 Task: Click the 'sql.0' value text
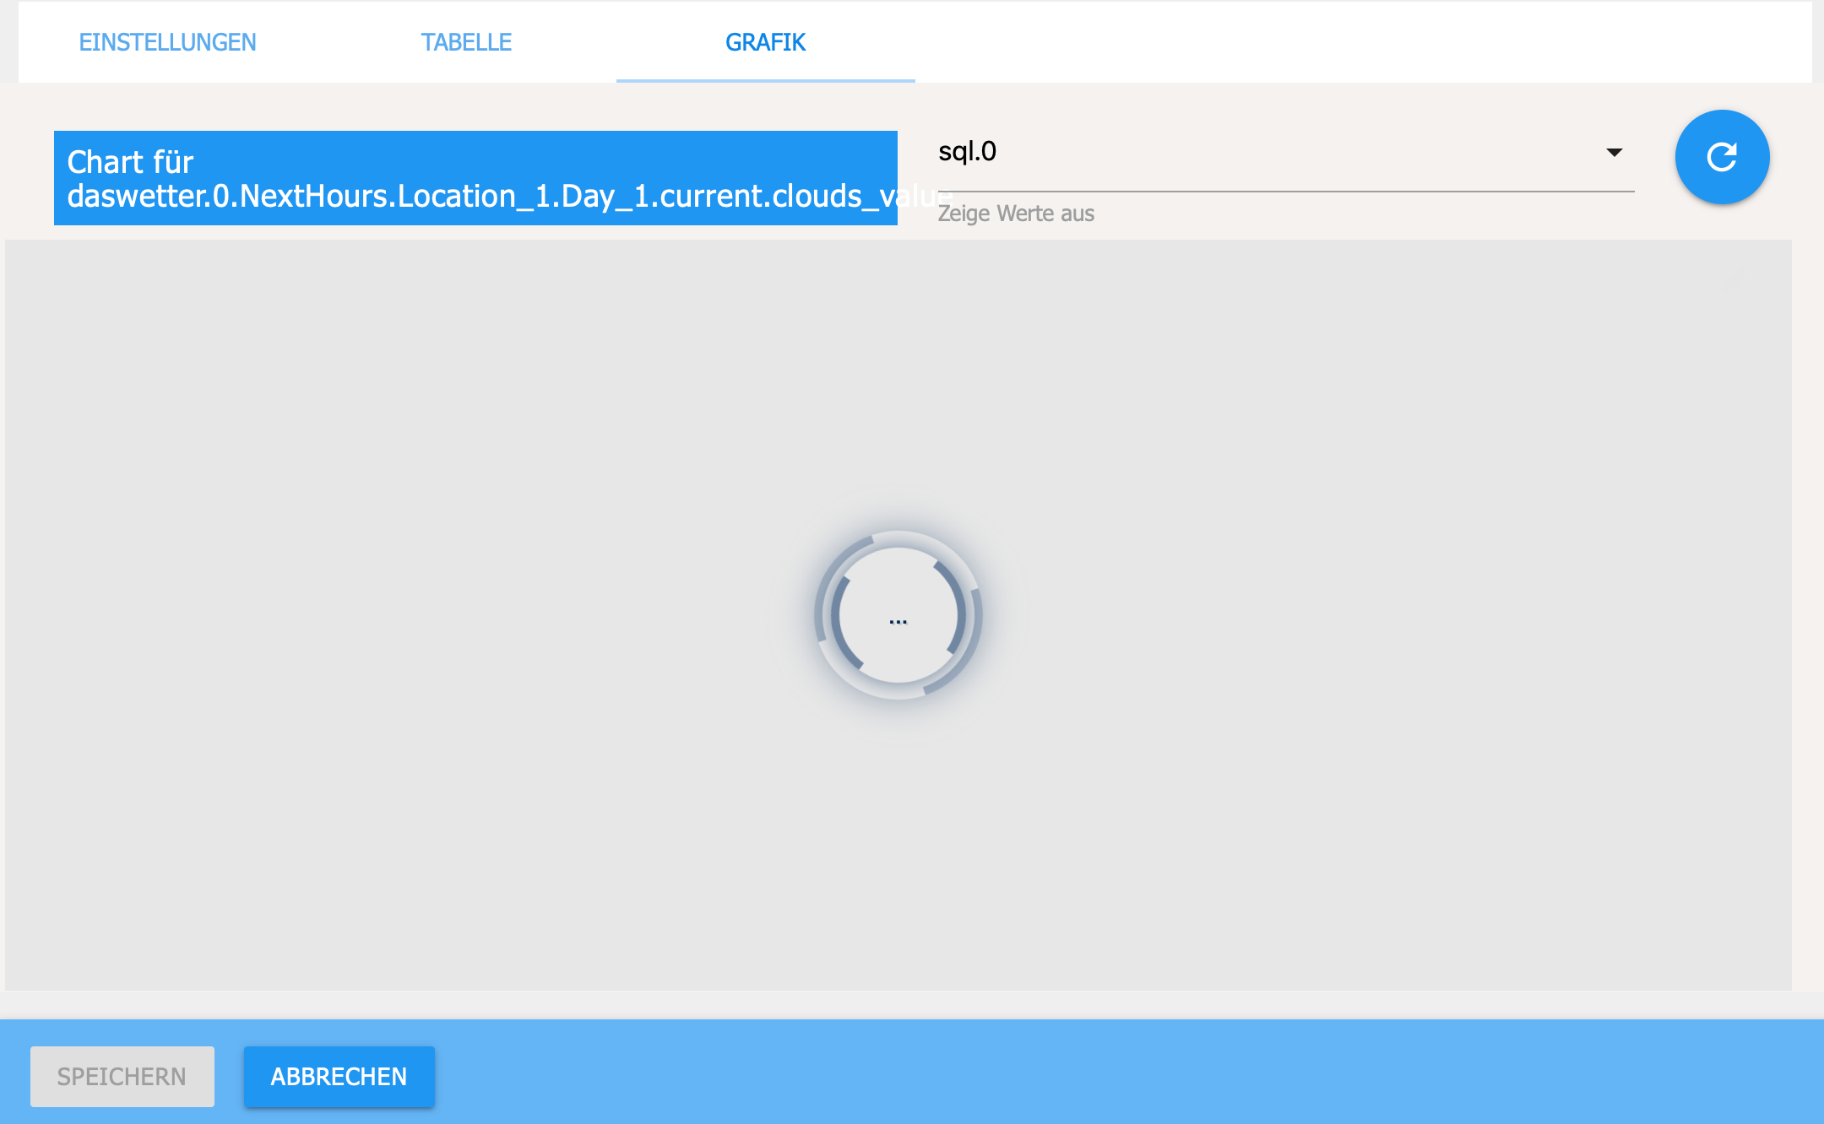click(967, 152)
